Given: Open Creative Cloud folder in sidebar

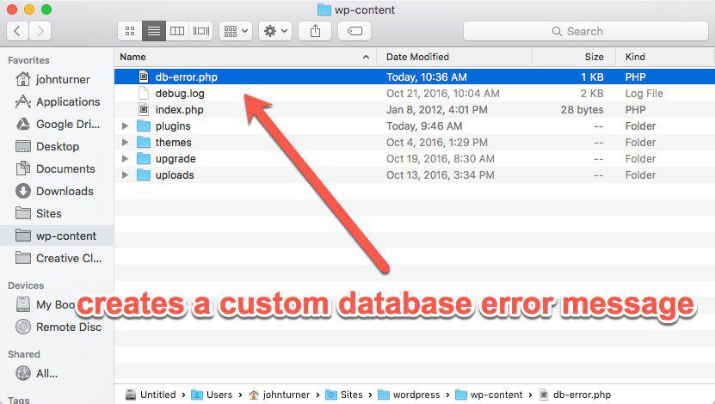Looking at the screenshot, I should coord(58,258).
